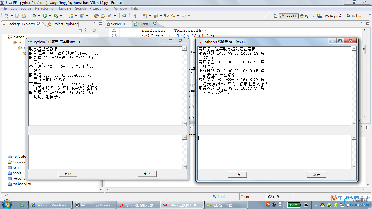Screen dimensions: 372x209
Task: Click 发送 button in client chat window
Action: 317,175
